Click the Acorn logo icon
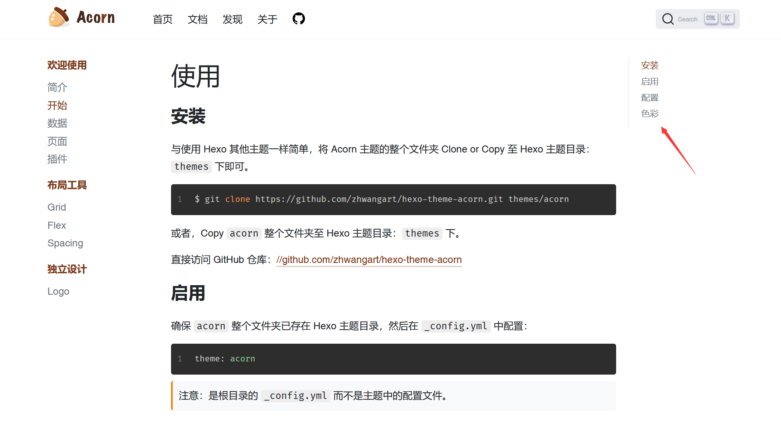This screenshot has height=422, width=781. point(59,18)
